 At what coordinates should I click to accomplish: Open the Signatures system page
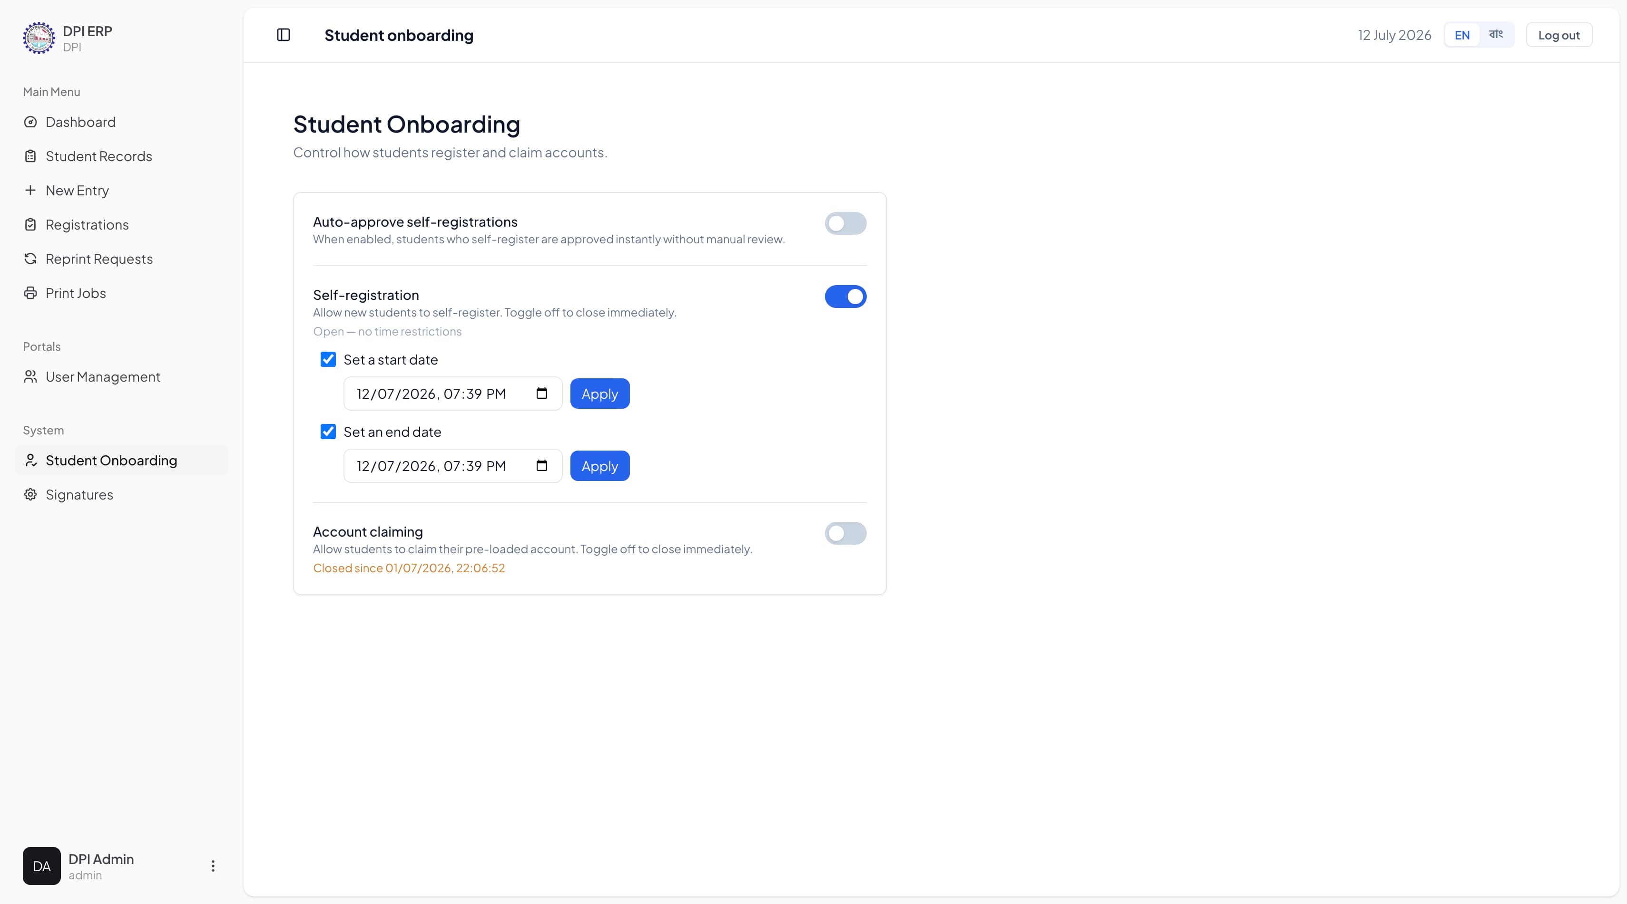[121, 495]
